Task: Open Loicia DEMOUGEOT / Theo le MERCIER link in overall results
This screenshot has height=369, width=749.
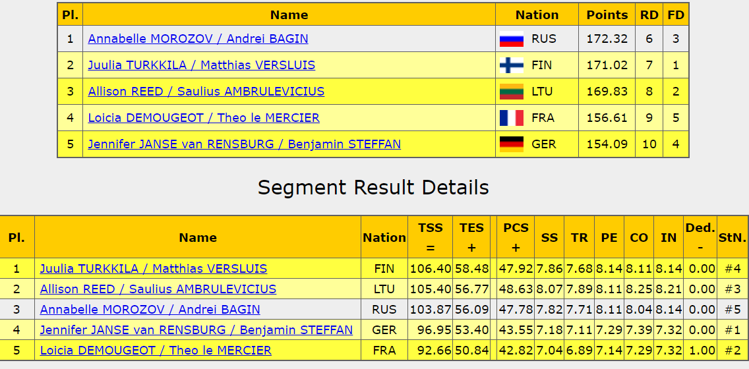Action: click(x=204, y=117)
